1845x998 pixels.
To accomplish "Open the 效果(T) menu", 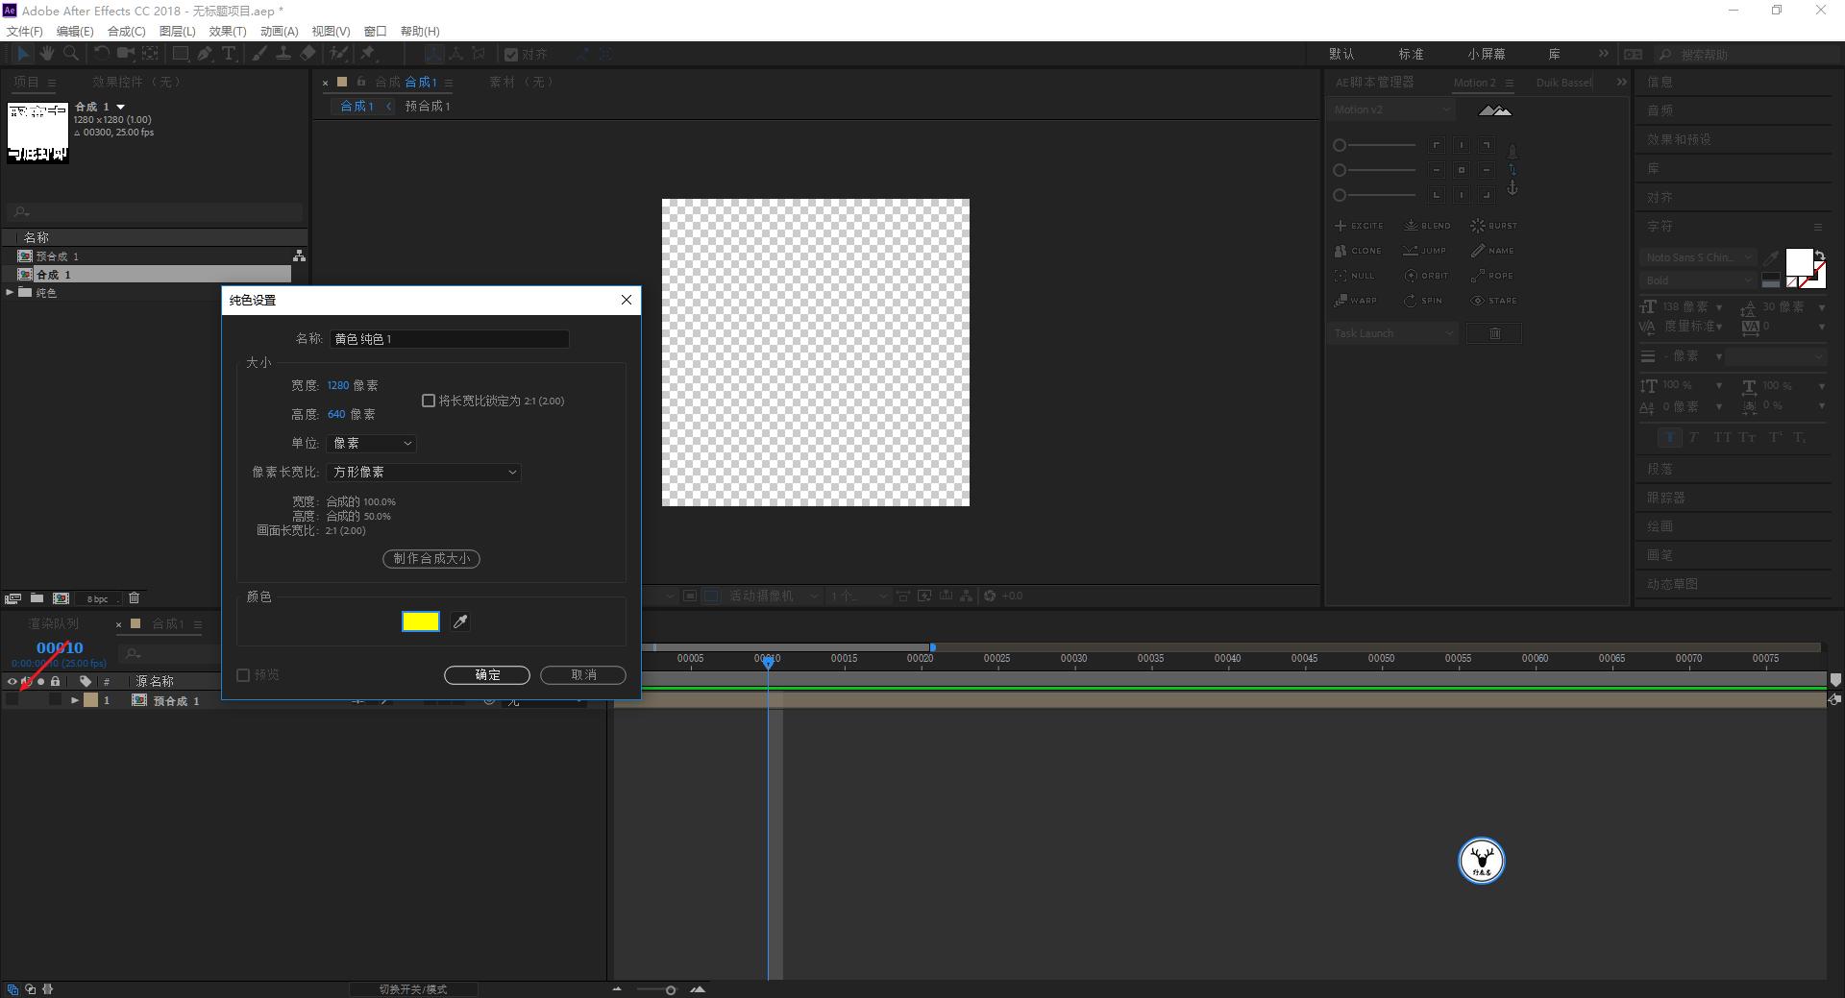I will click(x=228, y=32).
